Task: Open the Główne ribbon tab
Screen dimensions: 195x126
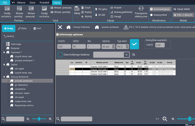Action: click(21, 2)
